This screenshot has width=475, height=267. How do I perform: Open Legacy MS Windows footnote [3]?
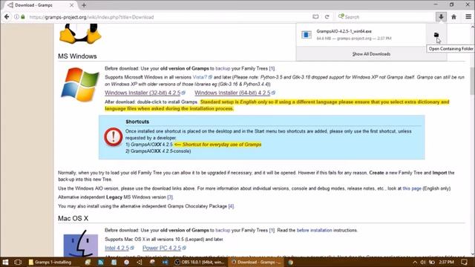(x=170, y=197)
